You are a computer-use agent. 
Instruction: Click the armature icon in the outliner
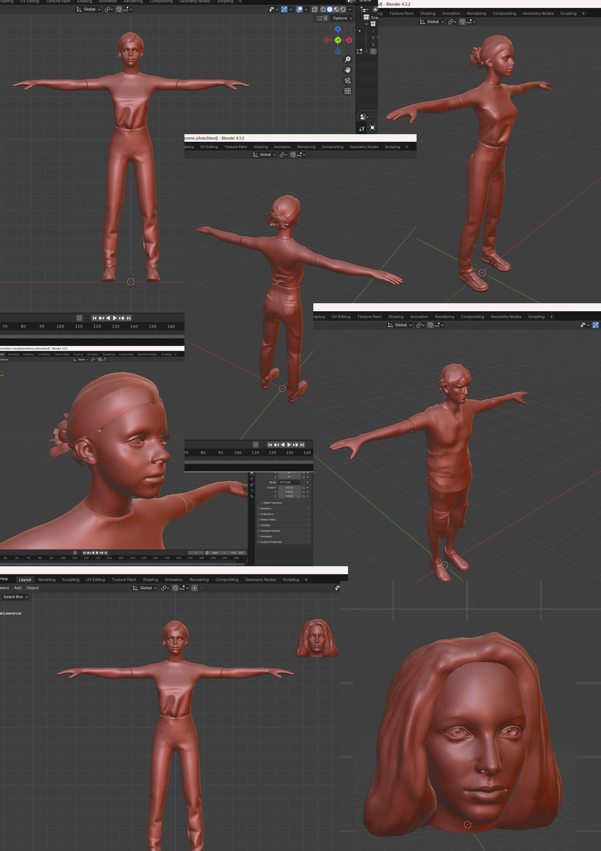click(373, 51)
